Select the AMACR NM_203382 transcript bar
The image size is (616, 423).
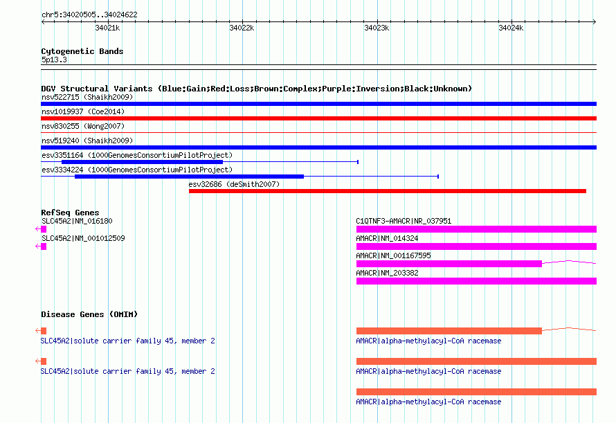pos(476,281)
